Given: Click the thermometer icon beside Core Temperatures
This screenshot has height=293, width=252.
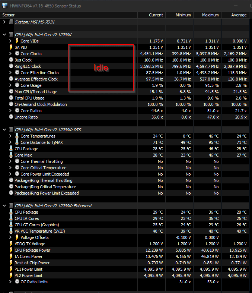Looking at the screenshot, I should 17,136.
